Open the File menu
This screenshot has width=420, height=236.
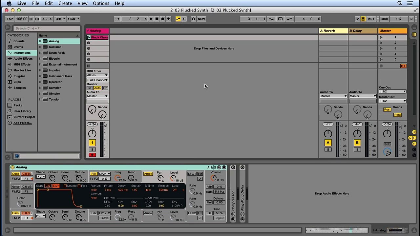(x=35, y=3)
